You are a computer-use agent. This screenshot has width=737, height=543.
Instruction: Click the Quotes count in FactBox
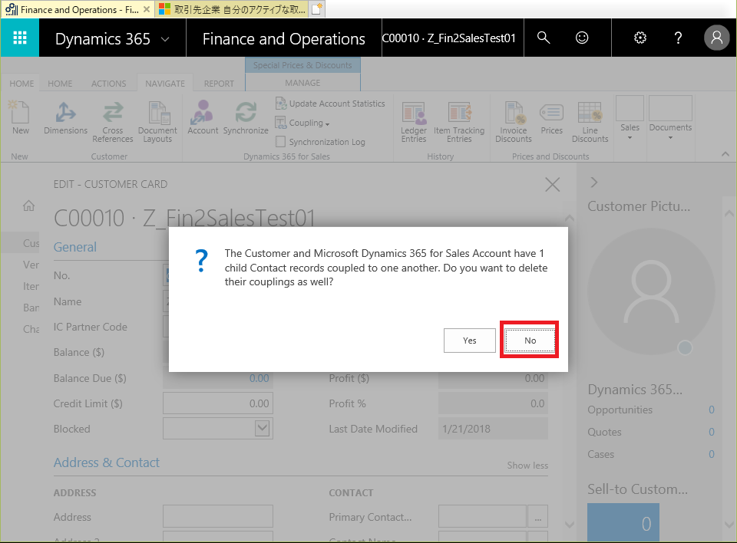(712, 432)
